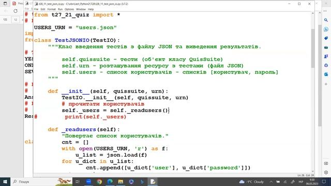Image resolution: width=331 pixels, height=186 pixels.
Task: Open the Games chess icon in Edge sidebar
Action: click(x=326, y=56)
